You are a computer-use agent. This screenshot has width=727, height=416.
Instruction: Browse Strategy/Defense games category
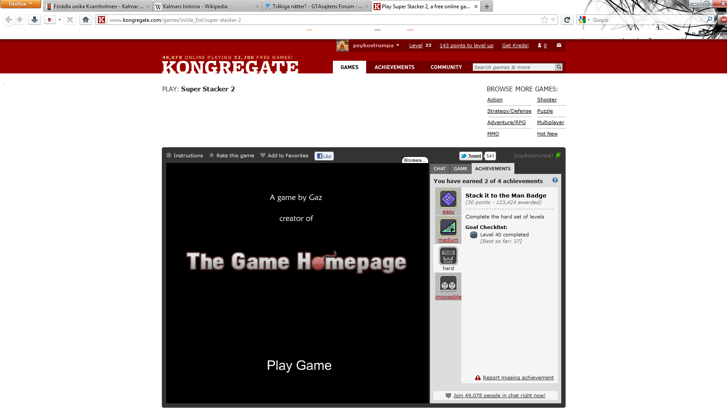point(509,111)
